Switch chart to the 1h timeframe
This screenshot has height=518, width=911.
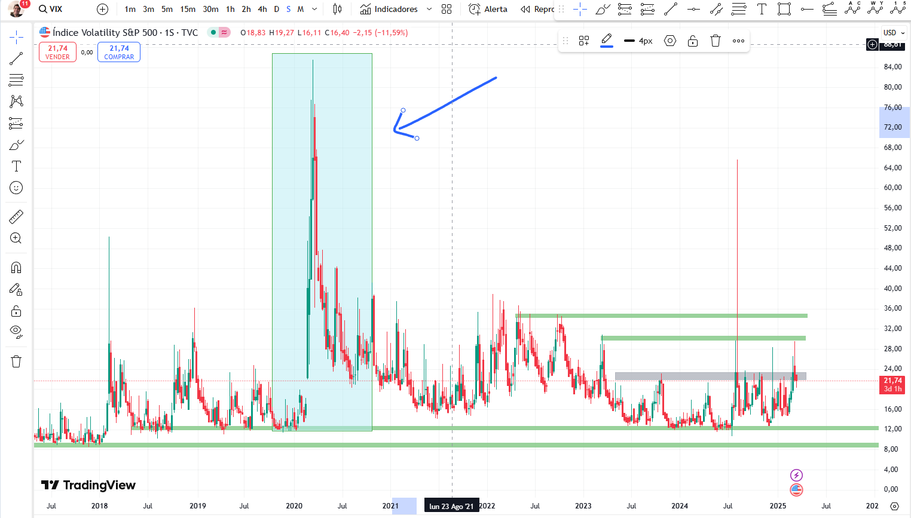230,9
